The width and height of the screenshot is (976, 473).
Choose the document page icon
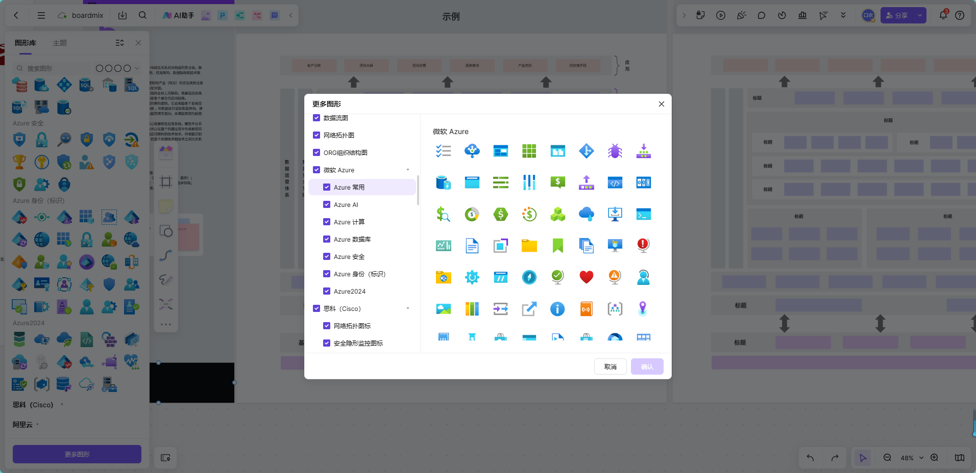click(x=472, y=246)
